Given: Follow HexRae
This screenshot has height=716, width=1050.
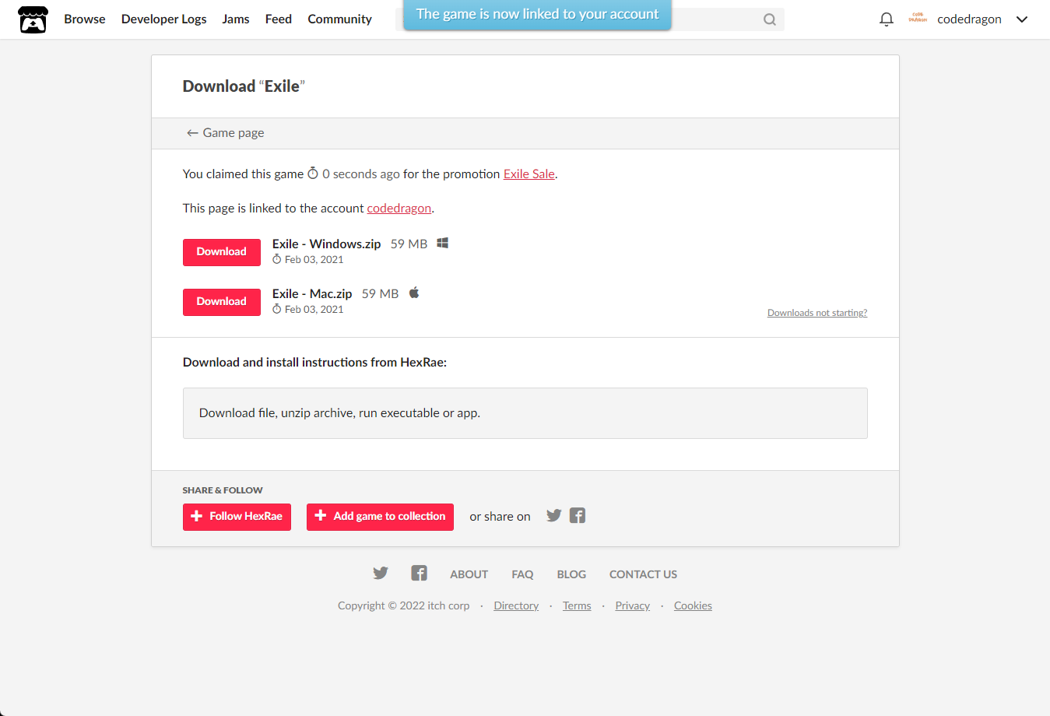Looking at the screenshot, I should [x=237, y=517].
